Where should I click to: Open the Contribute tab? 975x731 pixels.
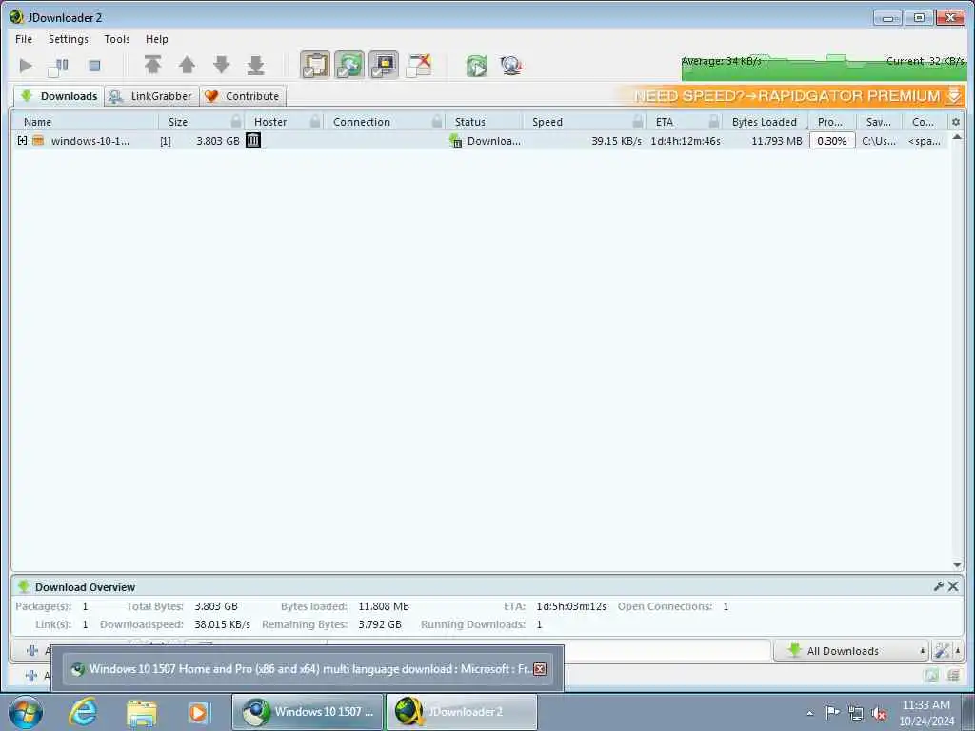pos(243,96)
